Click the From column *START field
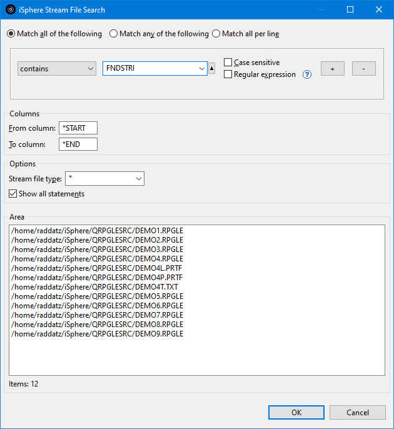 click(78, 128)
